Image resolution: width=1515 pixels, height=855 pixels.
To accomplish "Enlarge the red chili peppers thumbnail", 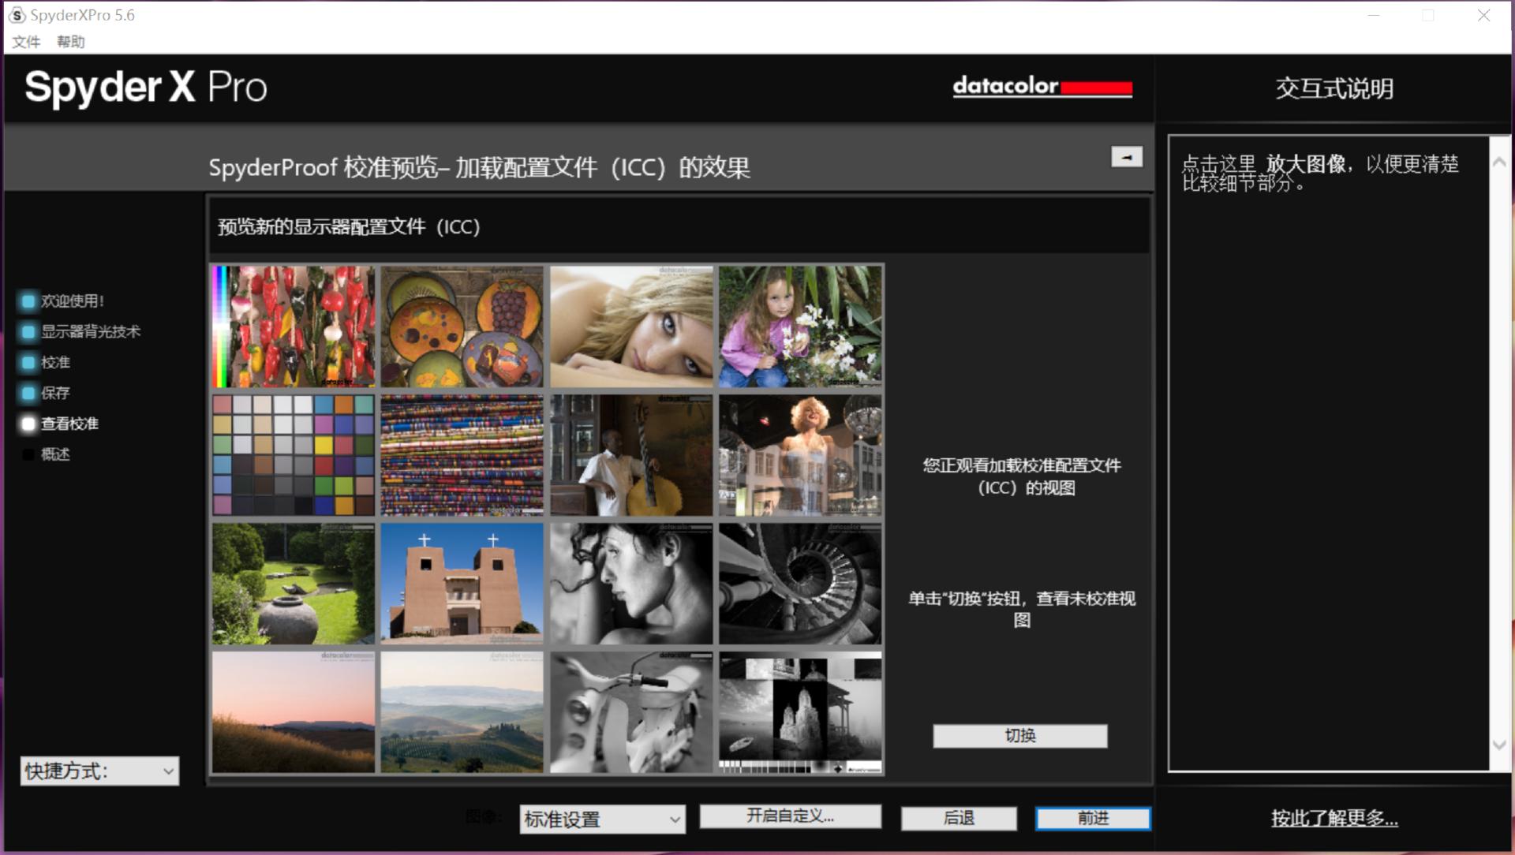I will point(294,326).
